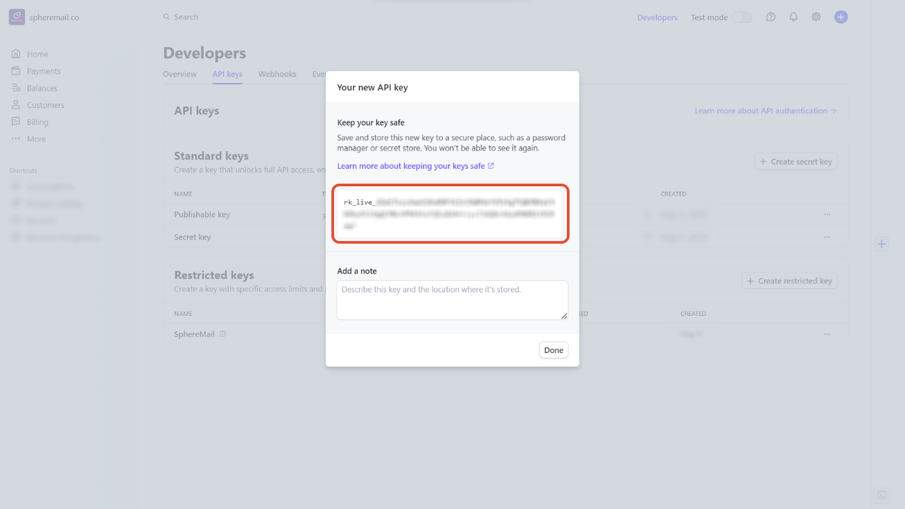Click the Publishable key row name

point(202,215)
